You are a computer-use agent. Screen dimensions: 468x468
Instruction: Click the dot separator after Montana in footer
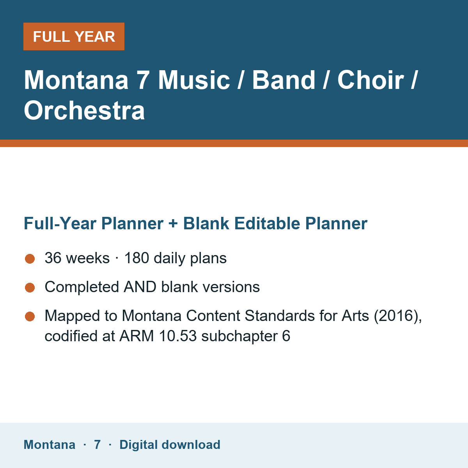tap(85, 445)
